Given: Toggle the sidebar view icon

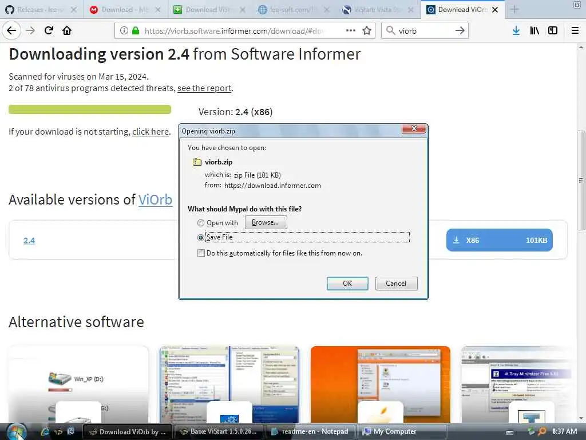Looking at the screenshot, I should pyautogui.click(x=553, y=31).
